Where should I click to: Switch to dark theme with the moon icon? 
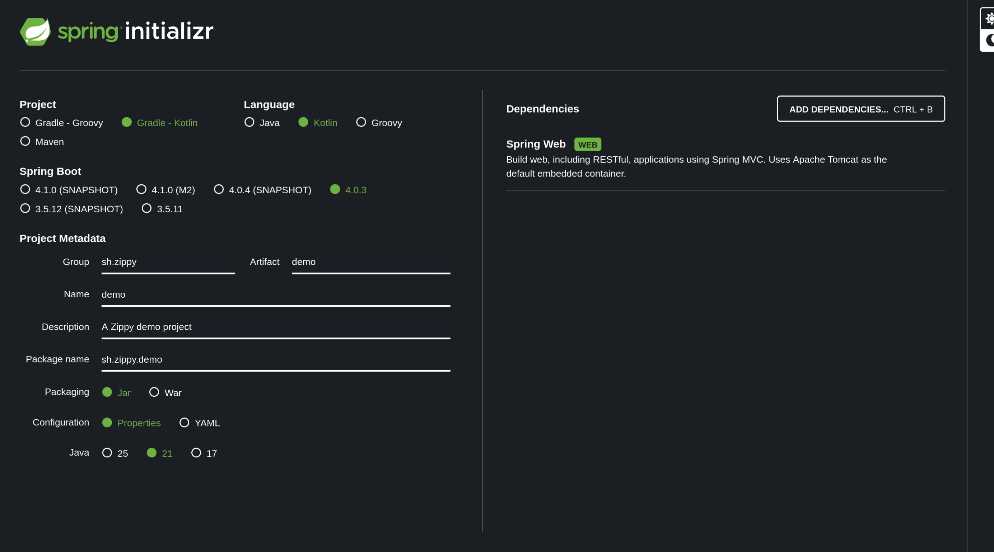[989, 40]
